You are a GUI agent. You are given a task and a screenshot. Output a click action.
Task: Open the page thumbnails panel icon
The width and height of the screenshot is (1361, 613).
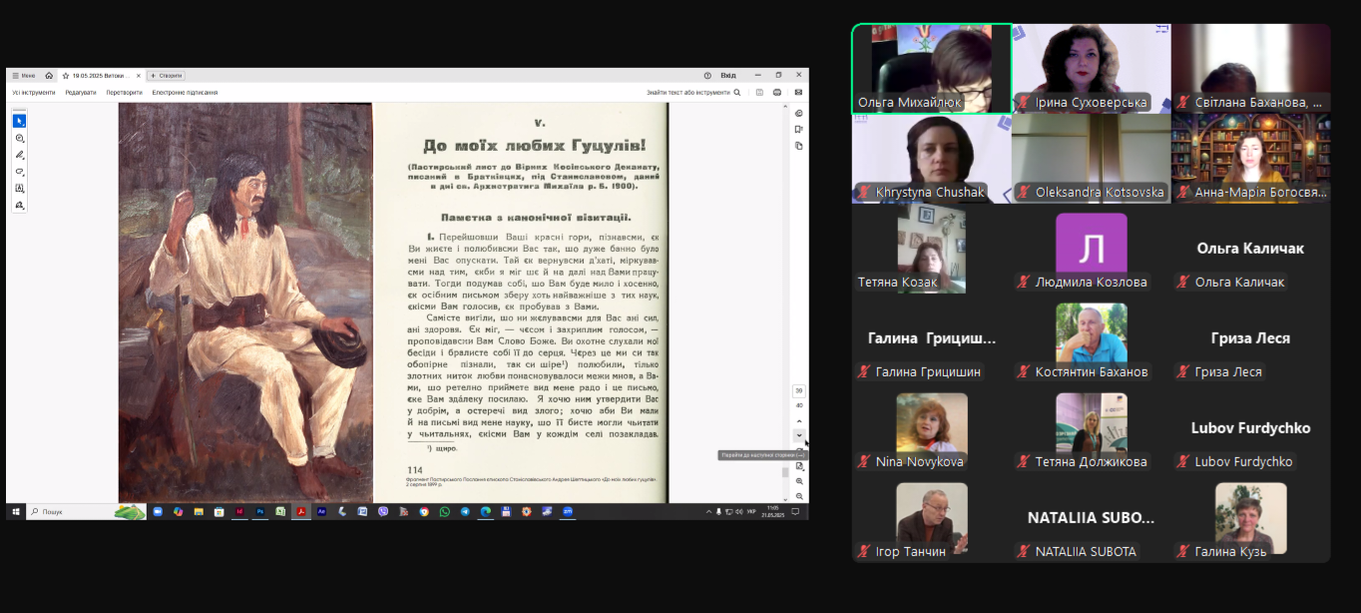pyautogui.click(x=799, y=146)
